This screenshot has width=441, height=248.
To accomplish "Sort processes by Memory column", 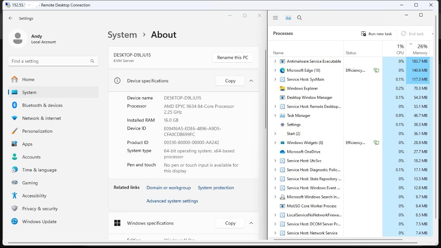I will pyautogui.click(x=418, y=49).
